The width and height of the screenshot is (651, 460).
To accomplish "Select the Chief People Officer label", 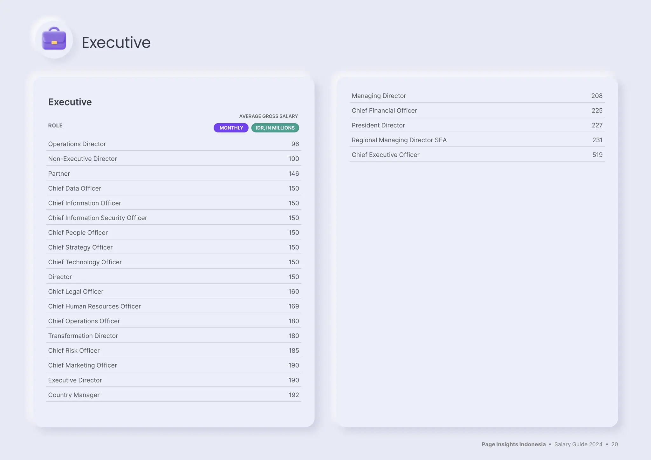I will point(78,233).
